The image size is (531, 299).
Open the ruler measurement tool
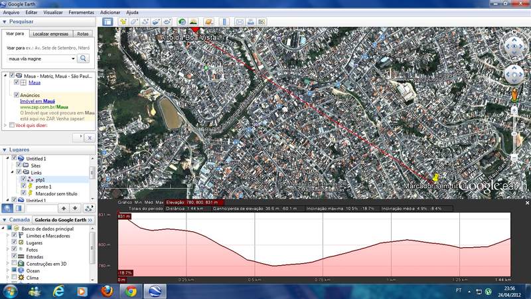pos(224,22)
